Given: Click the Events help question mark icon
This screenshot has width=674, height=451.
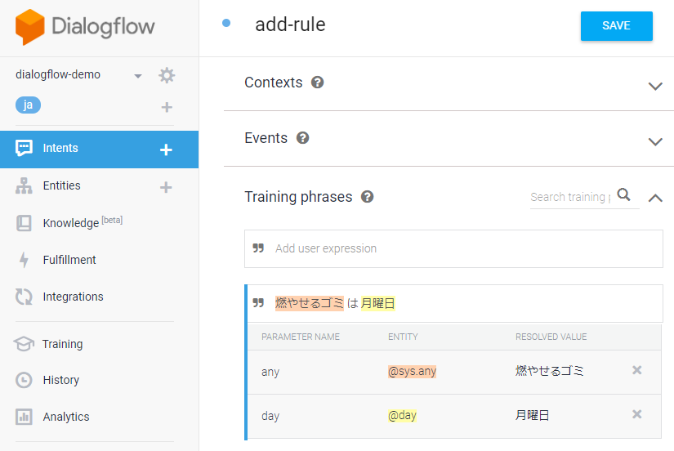Looking at the screenshot, I should point(302,138).
